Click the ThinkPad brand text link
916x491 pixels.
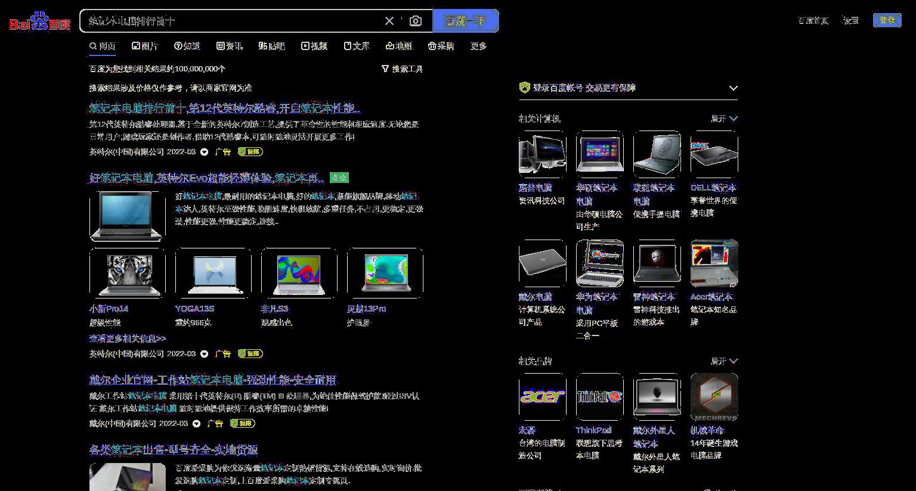pos(593,430)
